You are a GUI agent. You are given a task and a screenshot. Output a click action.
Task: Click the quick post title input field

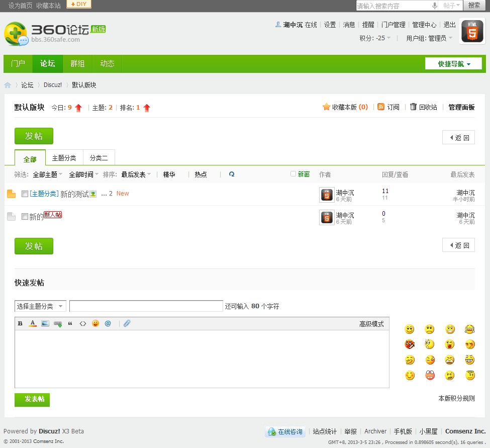pyautogui.click(x=146, y=306)
